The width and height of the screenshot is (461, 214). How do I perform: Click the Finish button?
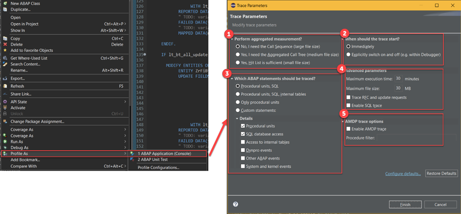pos(404,204)
